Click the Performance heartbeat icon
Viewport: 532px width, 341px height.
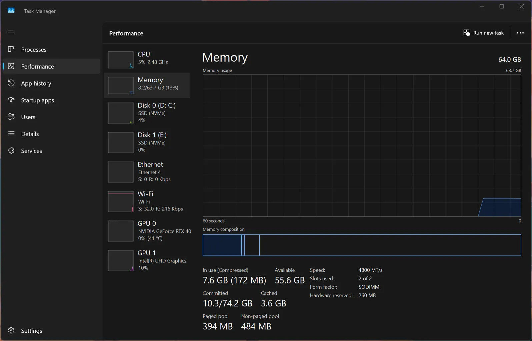coord(11,66)
